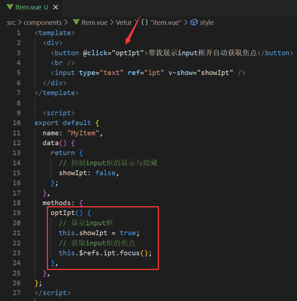Click line number 27 in gutter
This screenshot has width=297, height=301.
pos(17,293)
